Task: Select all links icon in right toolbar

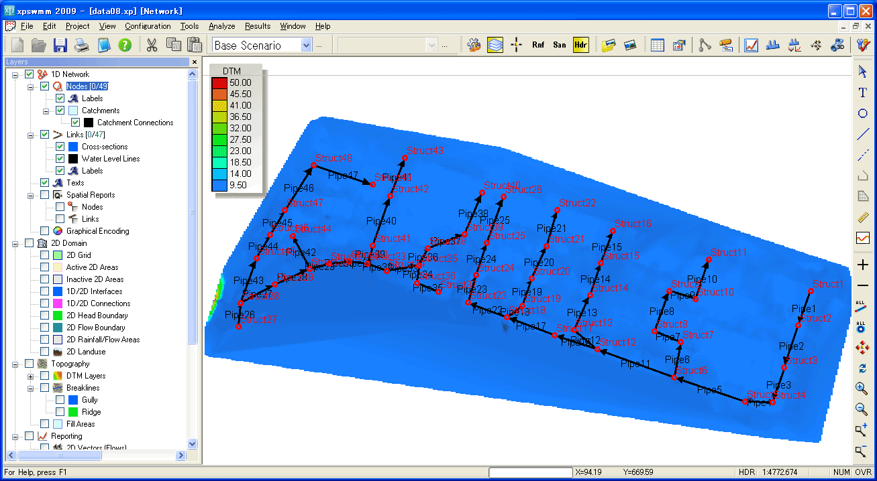Action: pyautogui.click(x=863, y=306)
